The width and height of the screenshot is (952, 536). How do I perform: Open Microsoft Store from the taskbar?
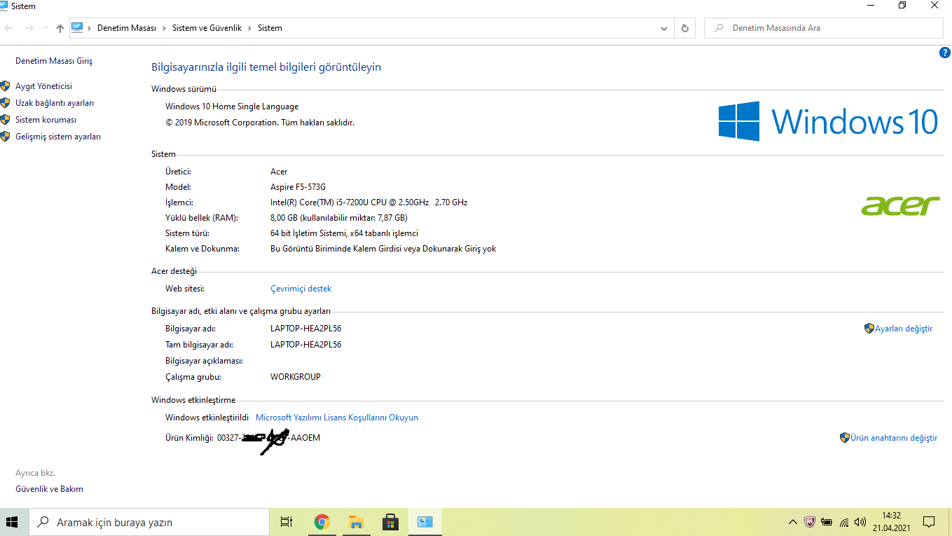(390, 522)
